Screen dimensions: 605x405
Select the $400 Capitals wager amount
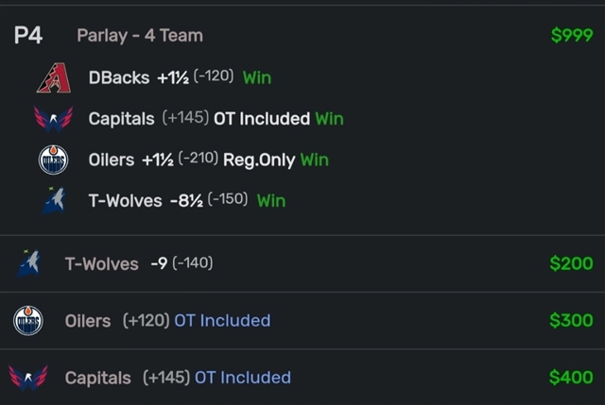pyautogui.click(x=571, y=378)
